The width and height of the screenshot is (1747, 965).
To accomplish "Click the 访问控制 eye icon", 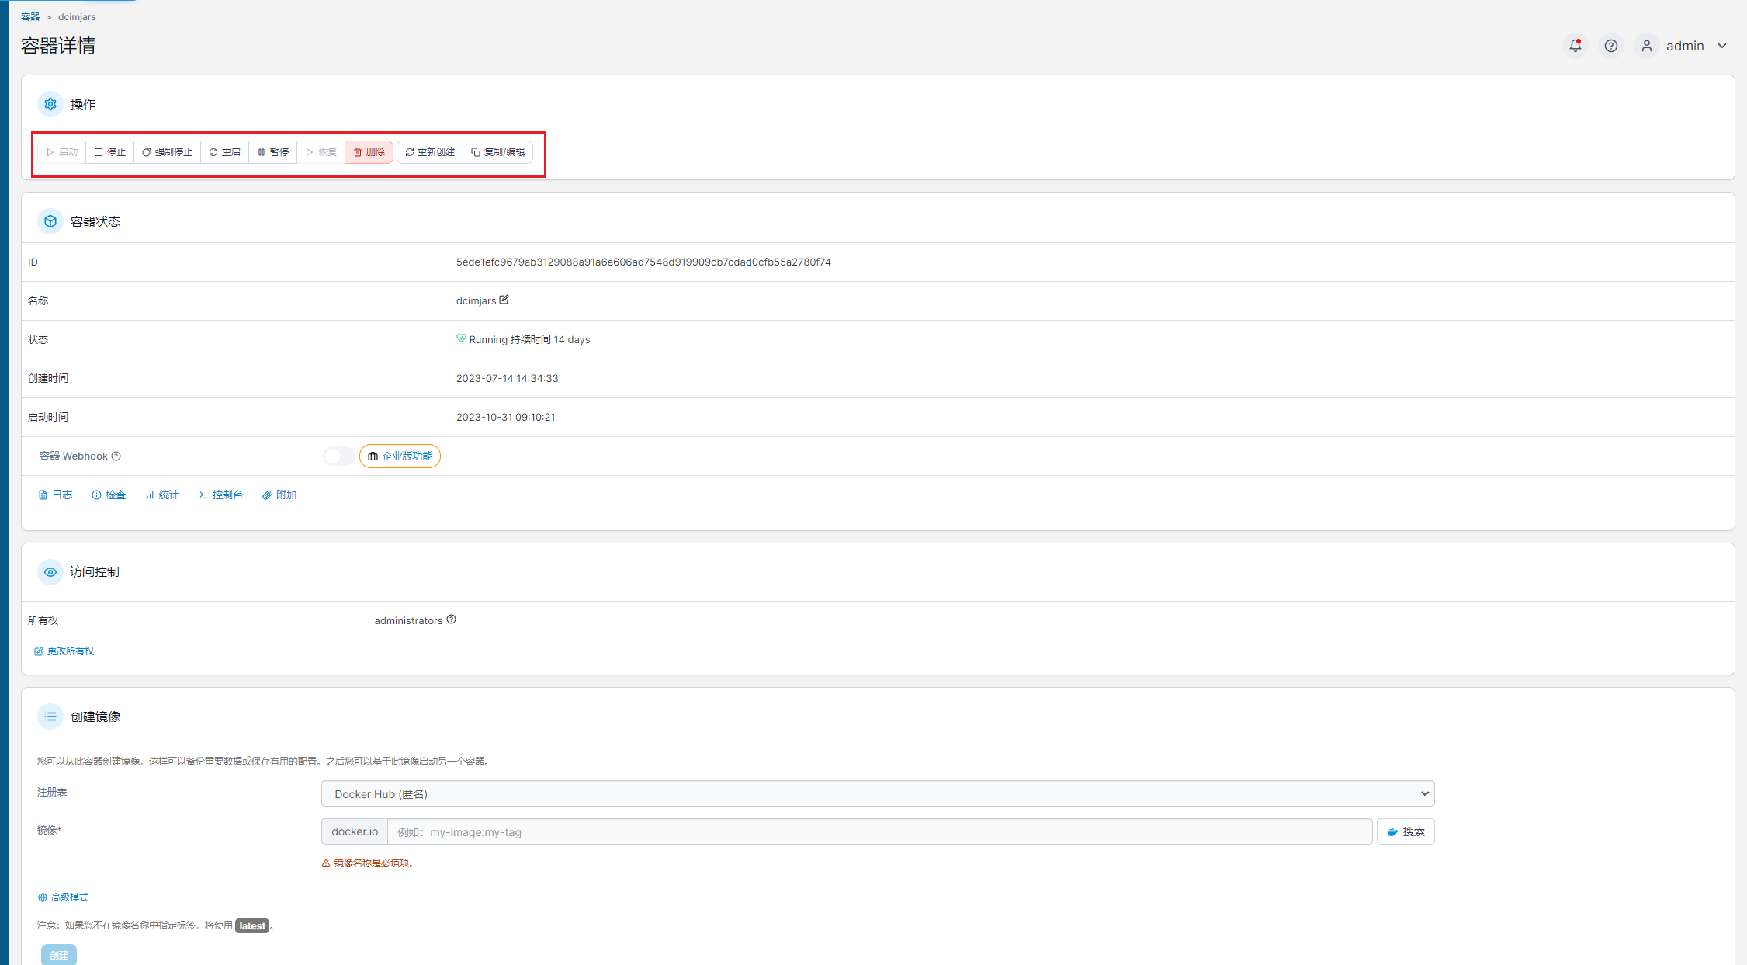I will click(x=50, y=572).
